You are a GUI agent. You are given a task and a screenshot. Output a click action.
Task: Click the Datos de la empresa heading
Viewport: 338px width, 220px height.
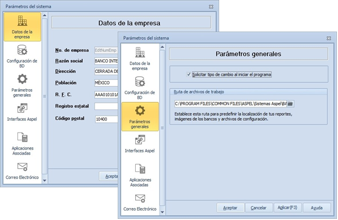pyautogui.click(x=130, y=23)
